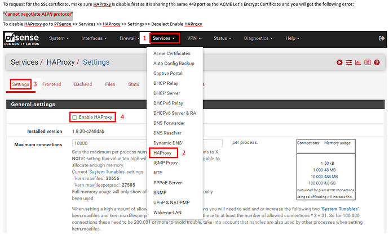Open the Interfaces dropdown menu

(x=94, y=38)
